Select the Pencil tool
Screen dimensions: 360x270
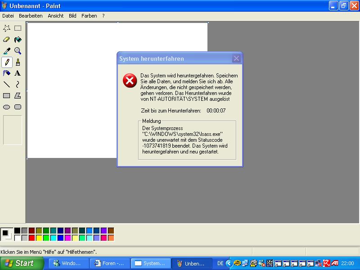click(x=7, y=62)
